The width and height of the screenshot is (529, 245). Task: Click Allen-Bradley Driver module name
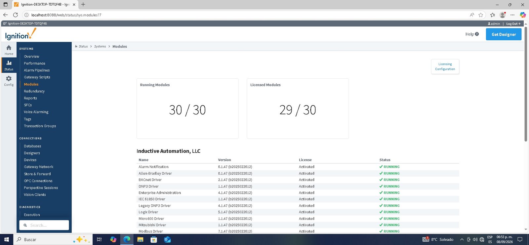pyautogui.click(x=155, y=173)
